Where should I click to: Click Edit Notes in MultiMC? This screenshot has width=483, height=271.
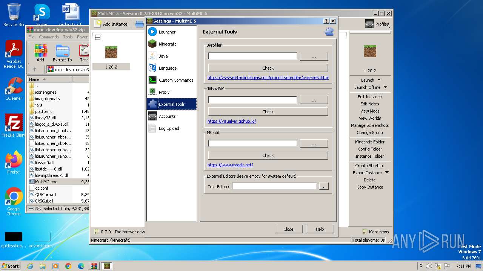[370, 104]
